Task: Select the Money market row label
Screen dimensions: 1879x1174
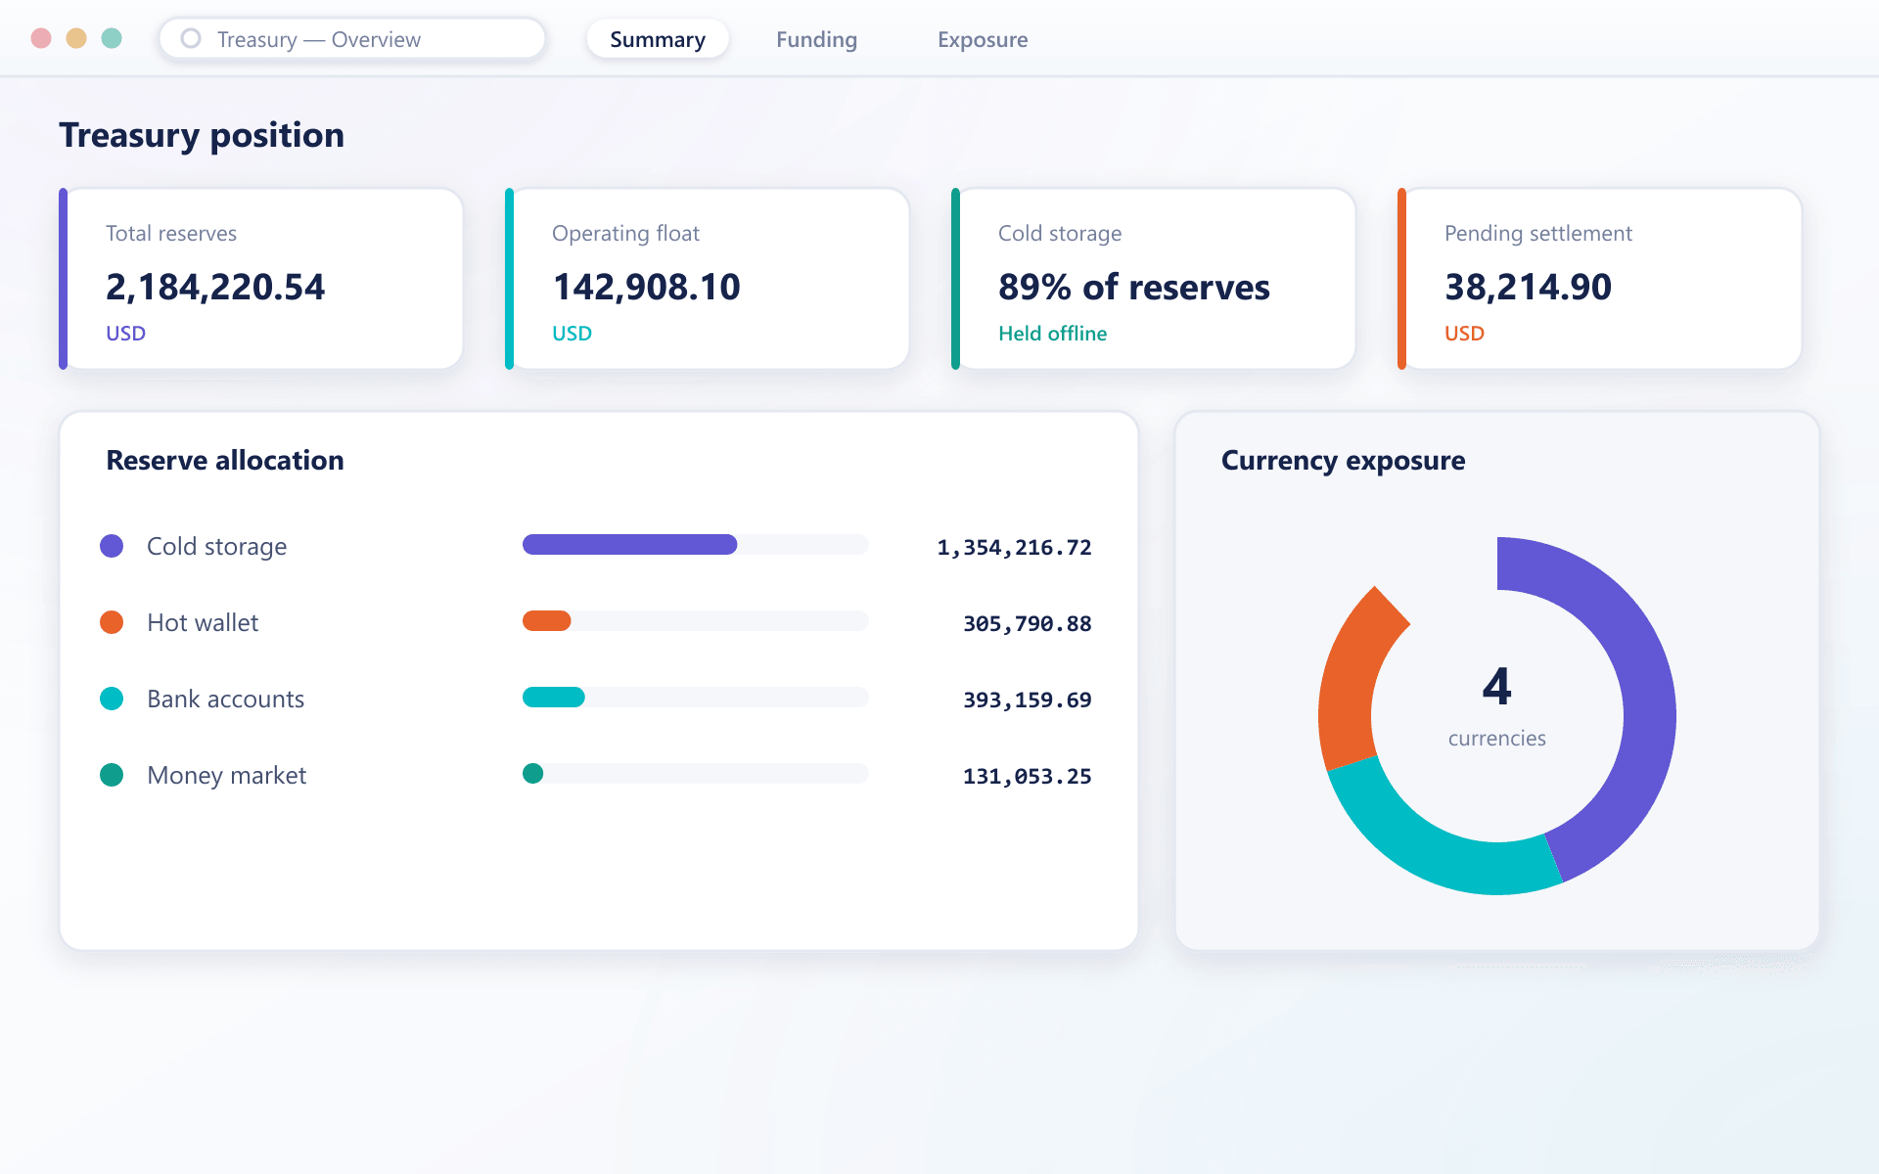Action: click(x=226, y=775)
